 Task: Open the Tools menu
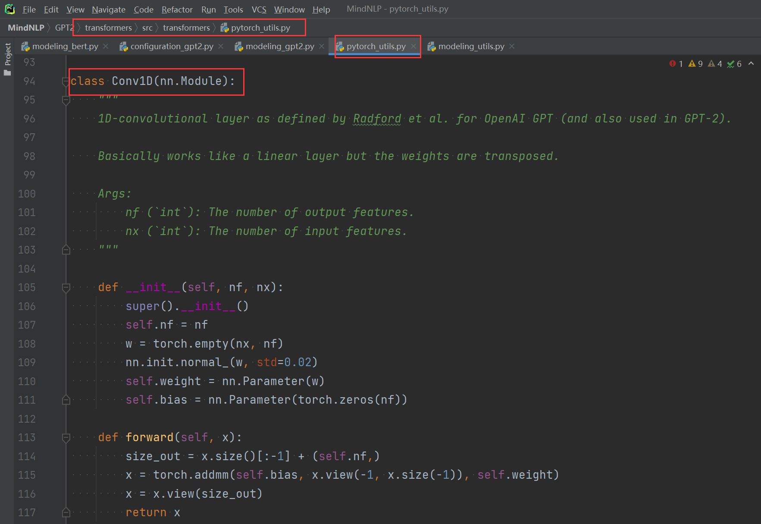click(x=233, y=9)
